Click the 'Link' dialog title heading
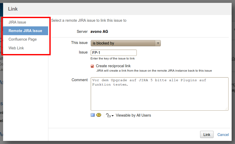This screenshot has height=144, width=235. (x=13, y=9)
